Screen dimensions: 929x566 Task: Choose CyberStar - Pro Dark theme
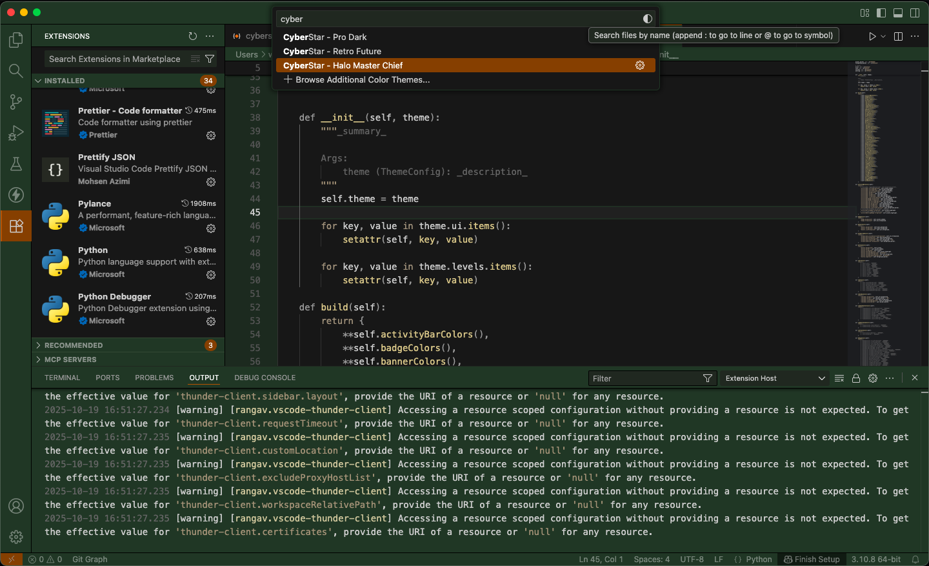465,37
